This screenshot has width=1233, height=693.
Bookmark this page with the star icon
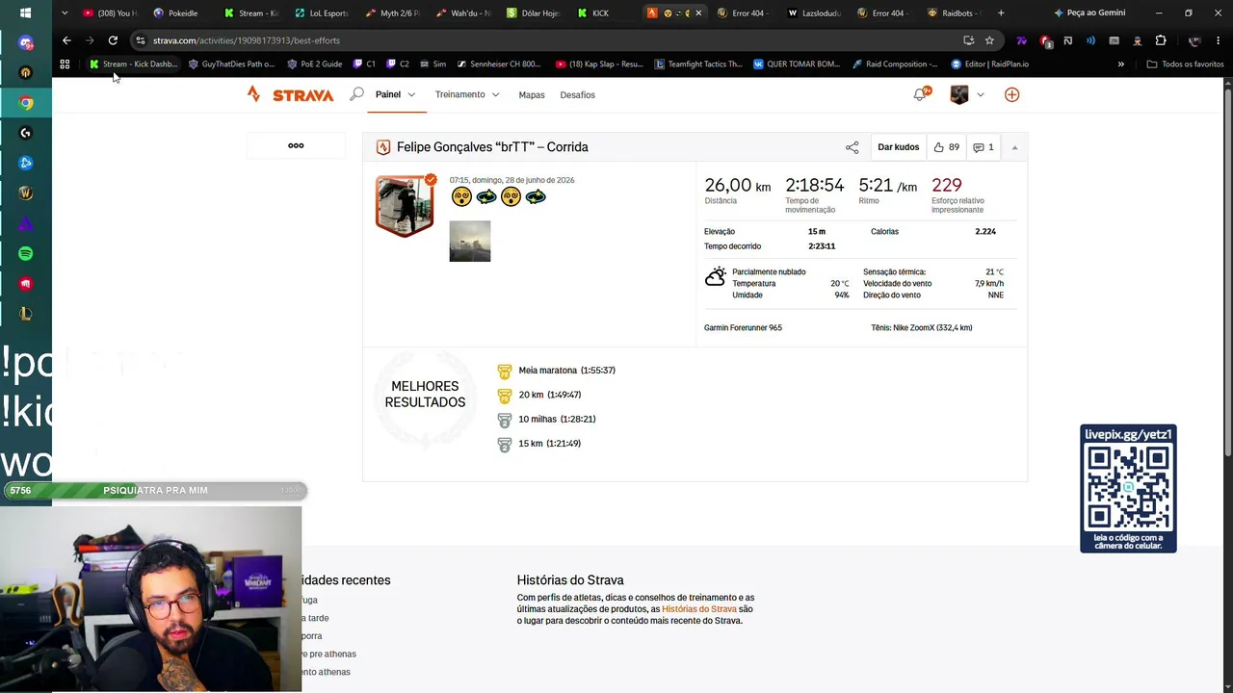click(989, 40)
